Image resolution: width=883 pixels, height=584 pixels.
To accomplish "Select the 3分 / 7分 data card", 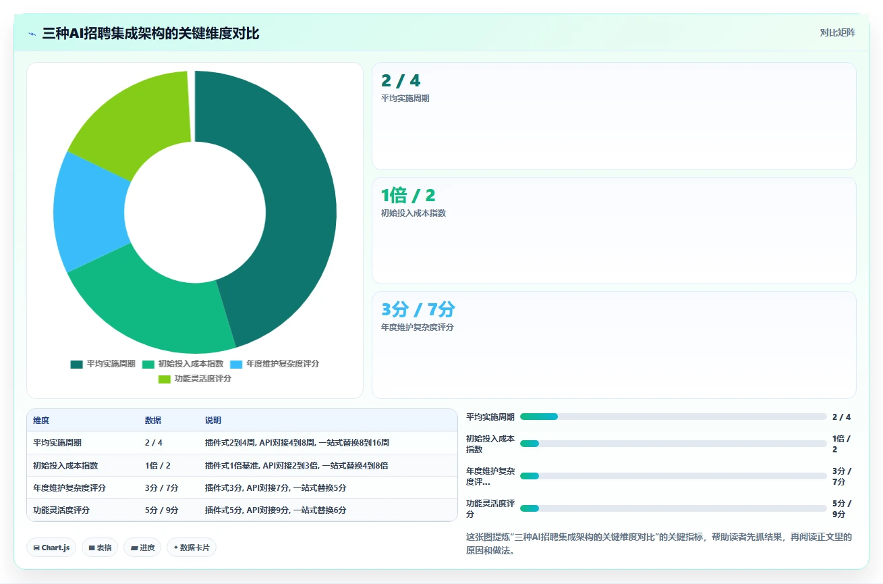I will tap(614, 345).
